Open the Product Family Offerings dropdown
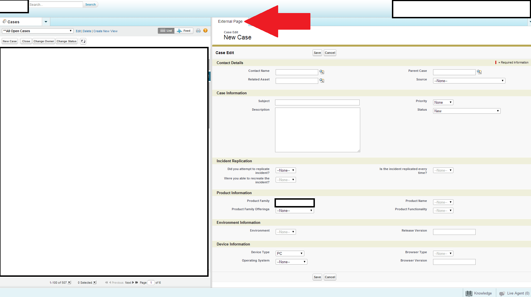Screen dimensions: 531x297 point(295,210)
